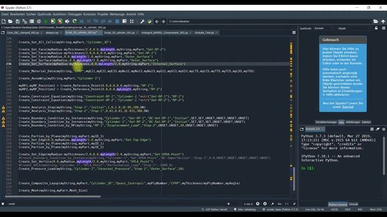Switch to the Chronik tab

pyautogui.click(x=353, y=204)
